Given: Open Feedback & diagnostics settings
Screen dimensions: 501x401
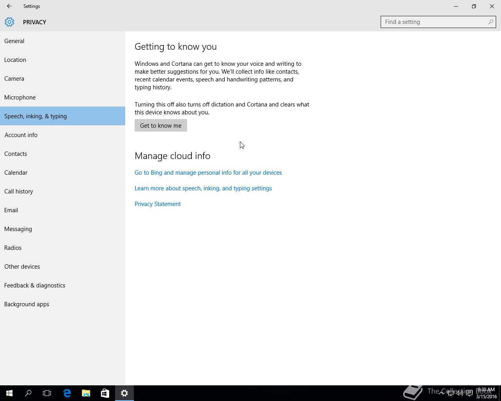Looking at the screenshot, I should [63, 285].
